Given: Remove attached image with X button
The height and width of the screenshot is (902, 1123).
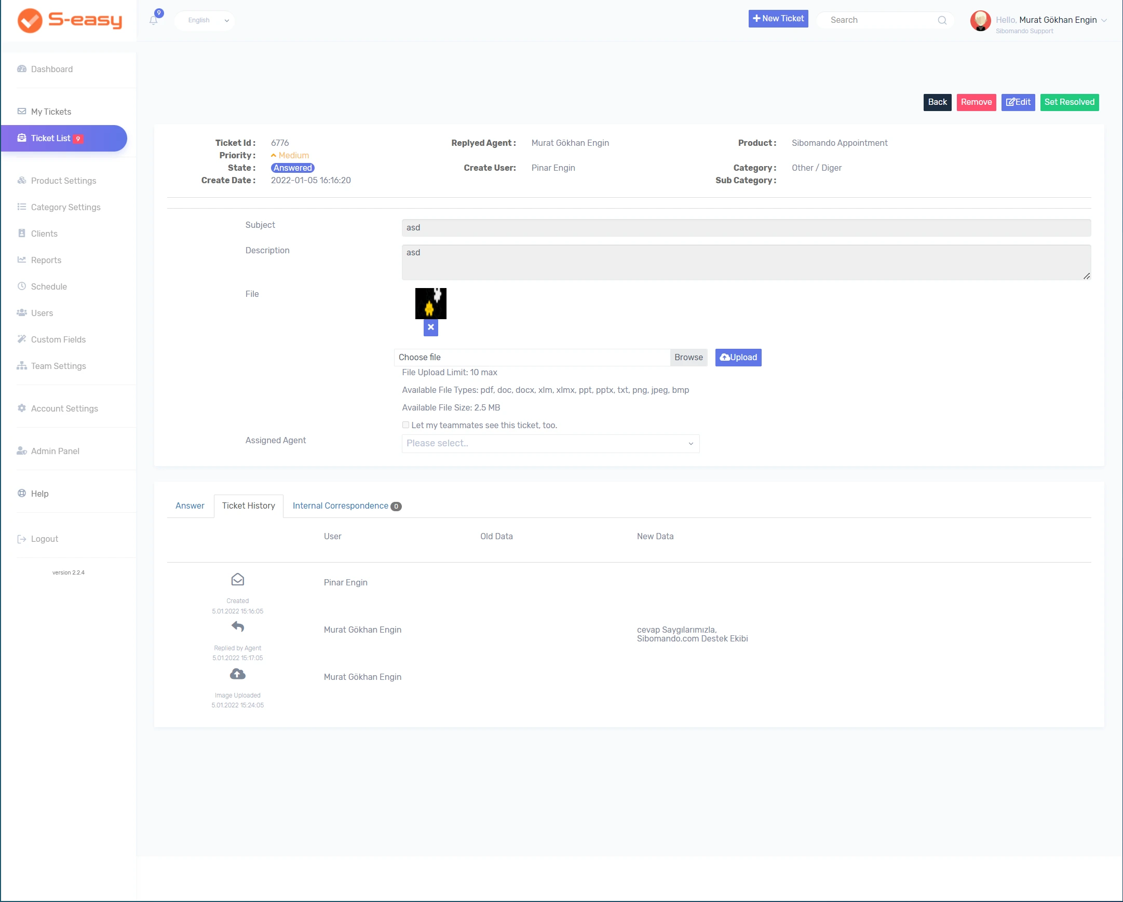Looking at the screenshot, I should 431,327.
